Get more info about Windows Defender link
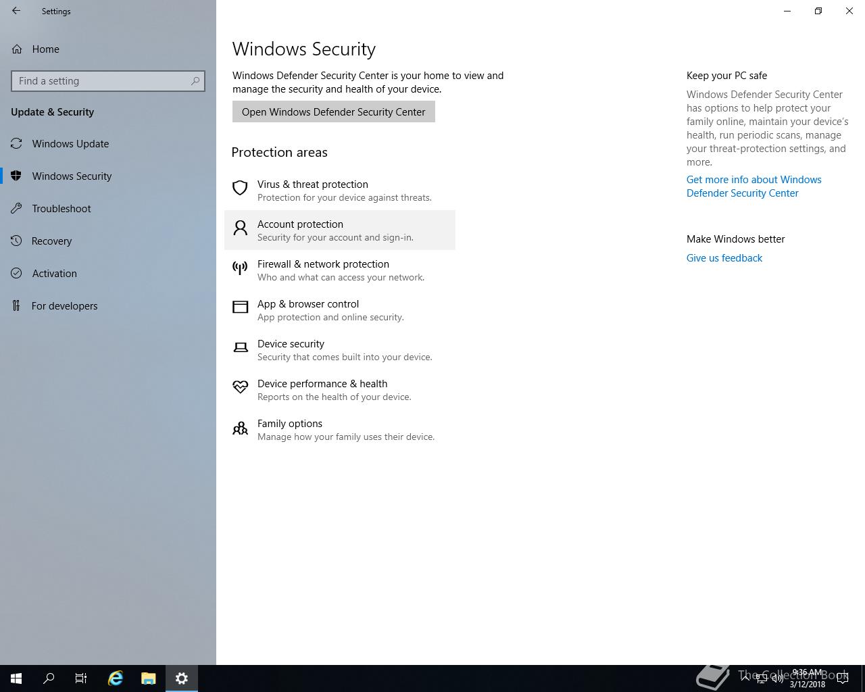 point(753,187)
